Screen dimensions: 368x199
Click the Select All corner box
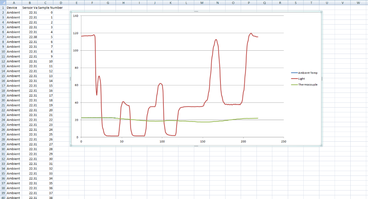(3, 2)
